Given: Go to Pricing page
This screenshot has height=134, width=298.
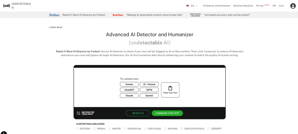Looking at the screenshot, I should click(260, 6).
